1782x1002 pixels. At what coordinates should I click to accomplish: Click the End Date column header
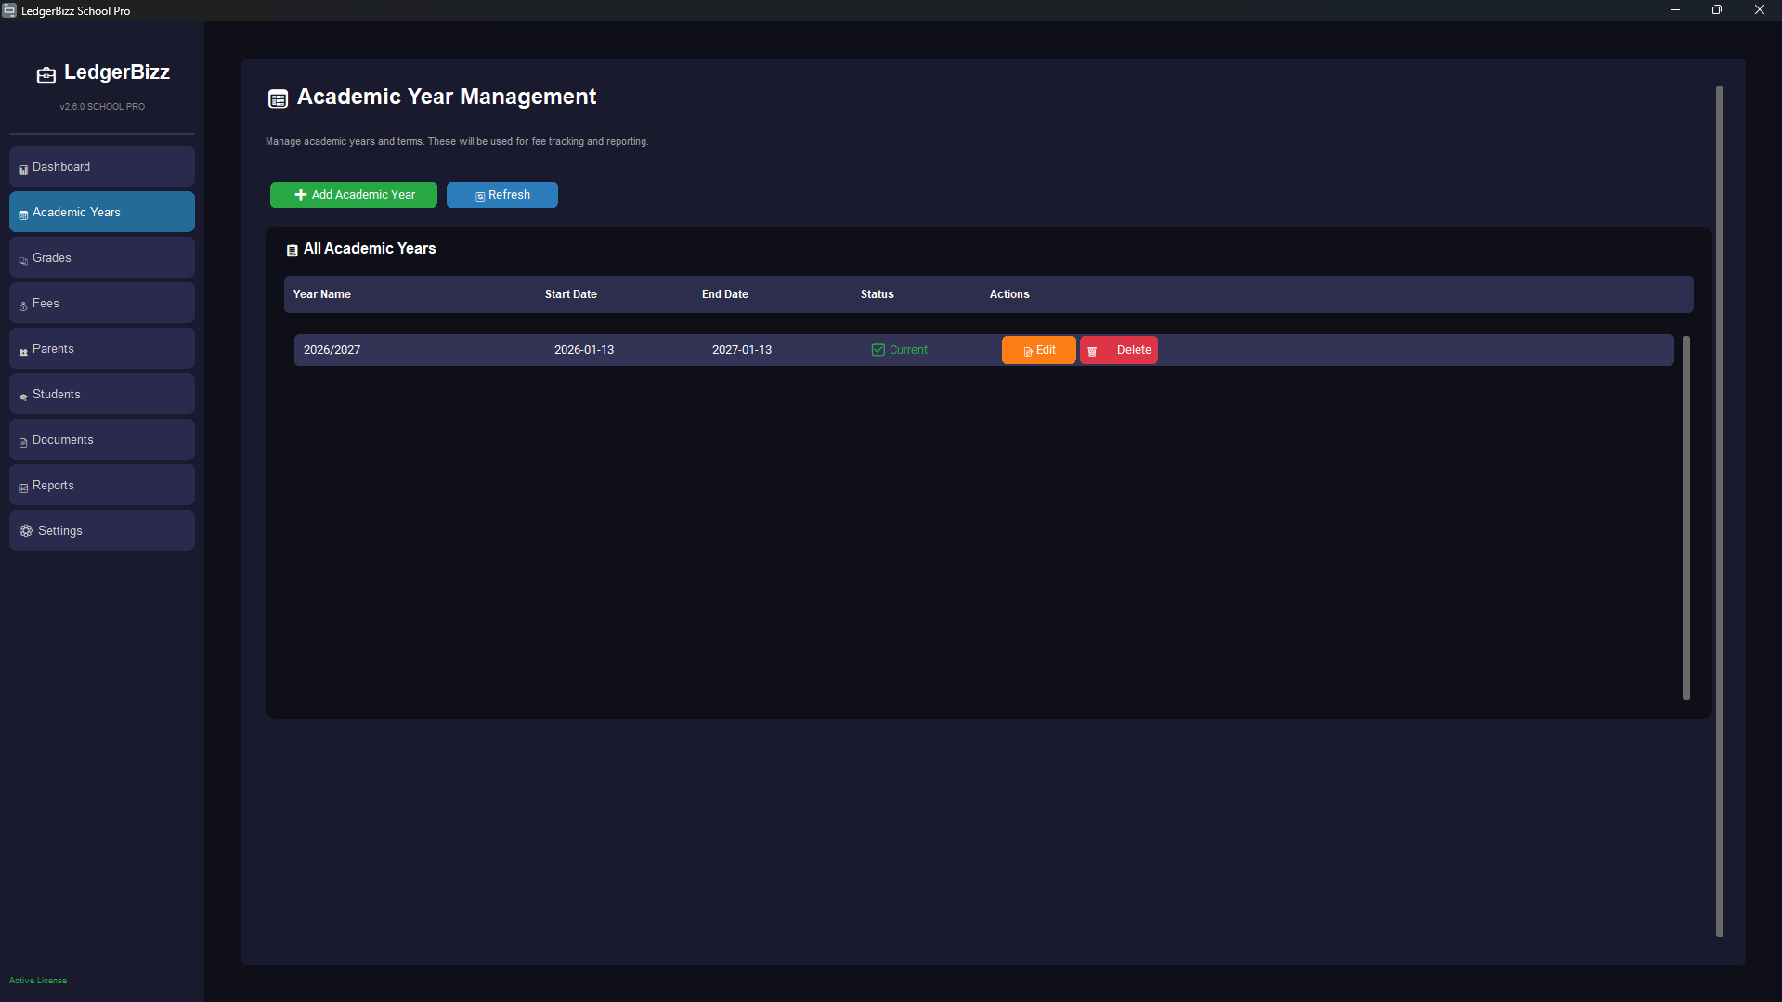(725, 294)
